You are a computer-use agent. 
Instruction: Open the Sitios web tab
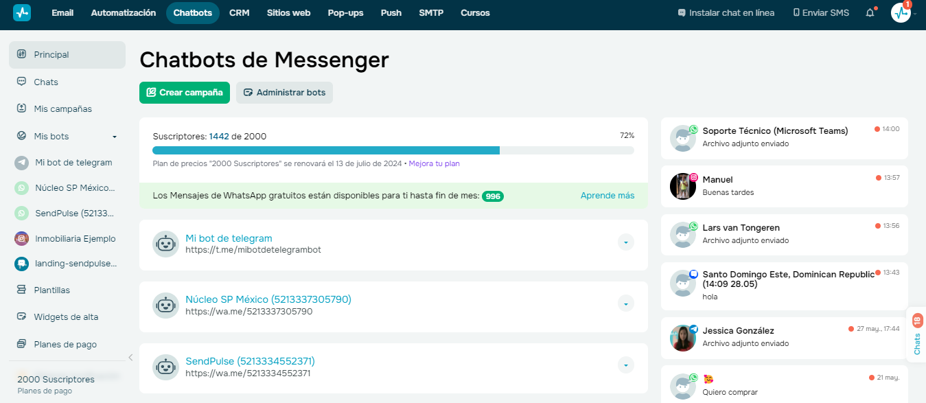(x=289, y=13)
